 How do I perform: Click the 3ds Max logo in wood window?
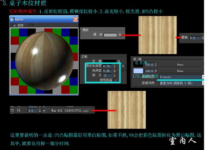pyautogui.click(x=12, y=19)
